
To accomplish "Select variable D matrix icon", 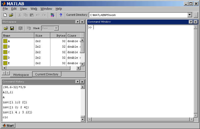I will point(5,58).
